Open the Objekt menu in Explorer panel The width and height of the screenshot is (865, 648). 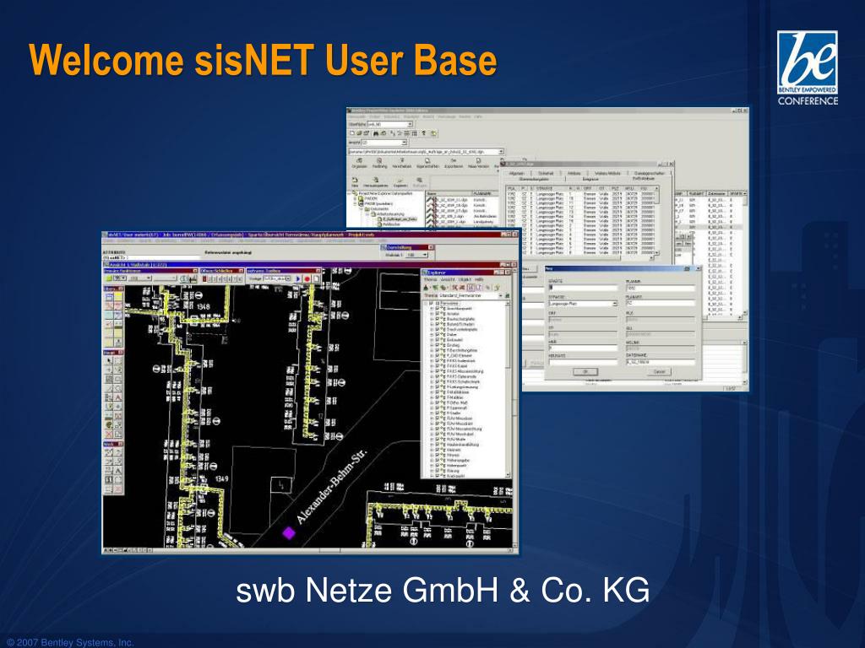pyautogui.click(x=465, y=279)
